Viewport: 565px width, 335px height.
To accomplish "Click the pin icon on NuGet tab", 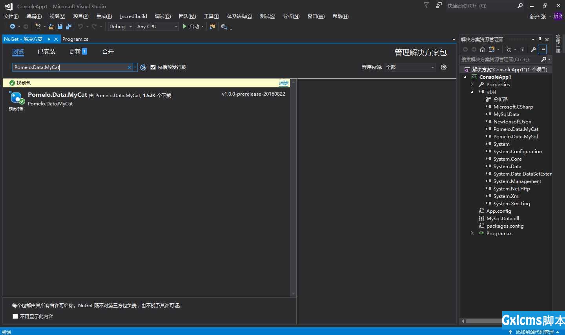I will coord(49,39).
